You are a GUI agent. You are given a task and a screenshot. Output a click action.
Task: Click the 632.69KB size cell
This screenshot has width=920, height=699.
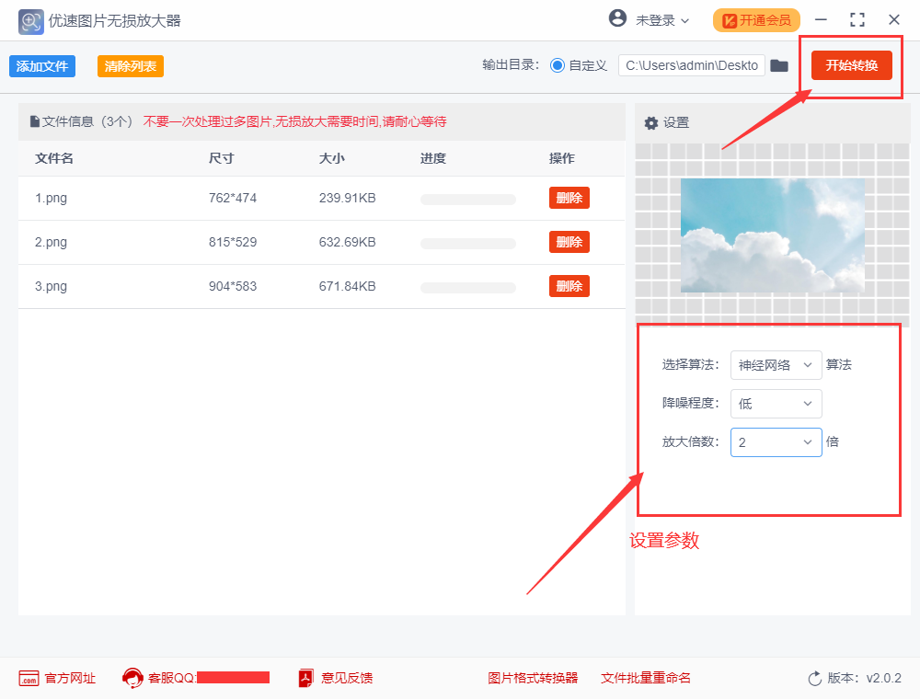[348, 242]
